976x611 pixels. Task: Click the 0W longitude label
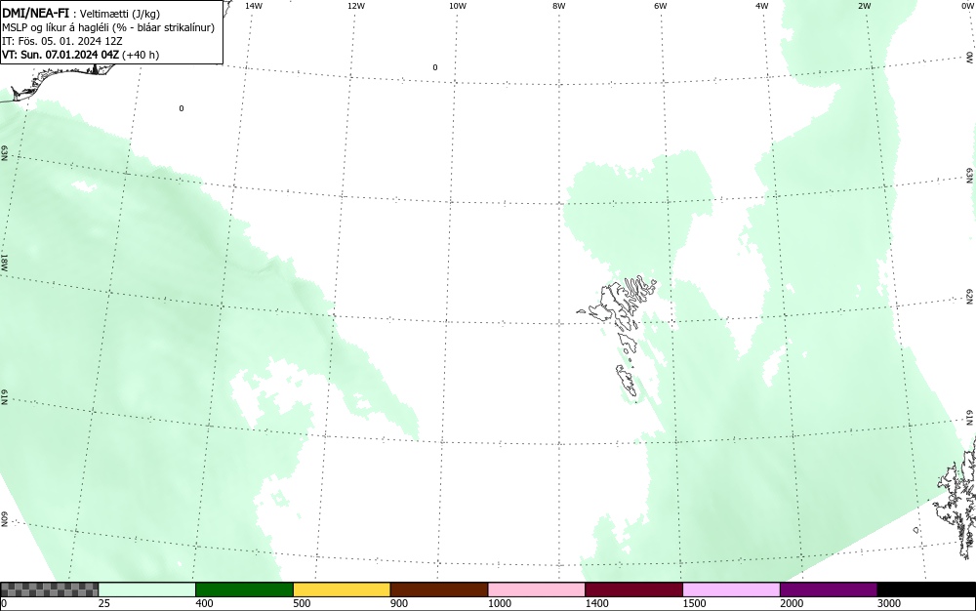coord(966,6)
